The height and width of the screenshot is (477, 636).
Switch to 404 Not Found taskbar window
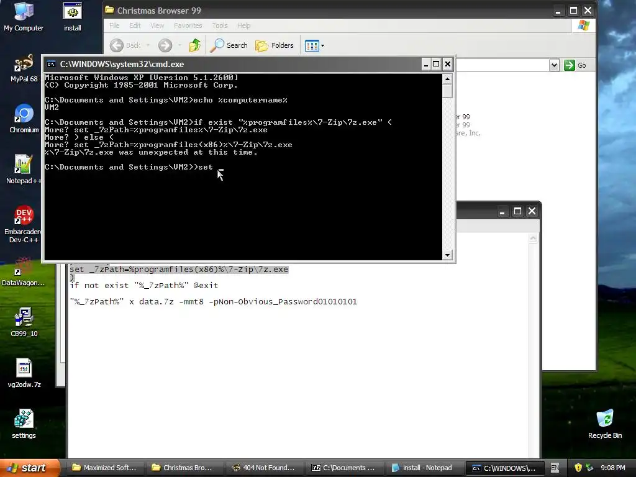pos(263,468)
